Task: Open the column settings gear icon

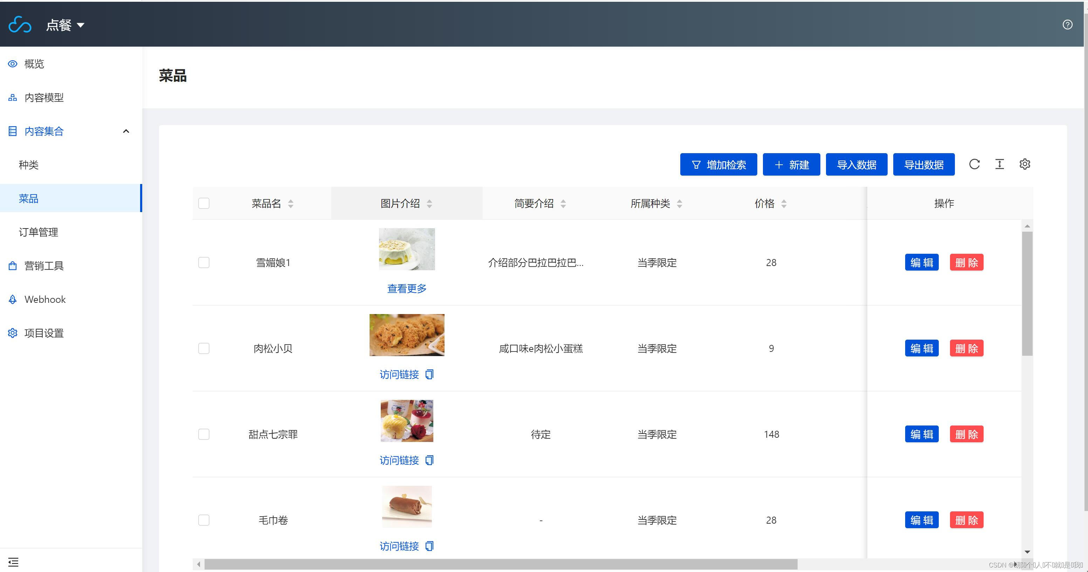Action: pyautogui.click(x=1025, y=164)
